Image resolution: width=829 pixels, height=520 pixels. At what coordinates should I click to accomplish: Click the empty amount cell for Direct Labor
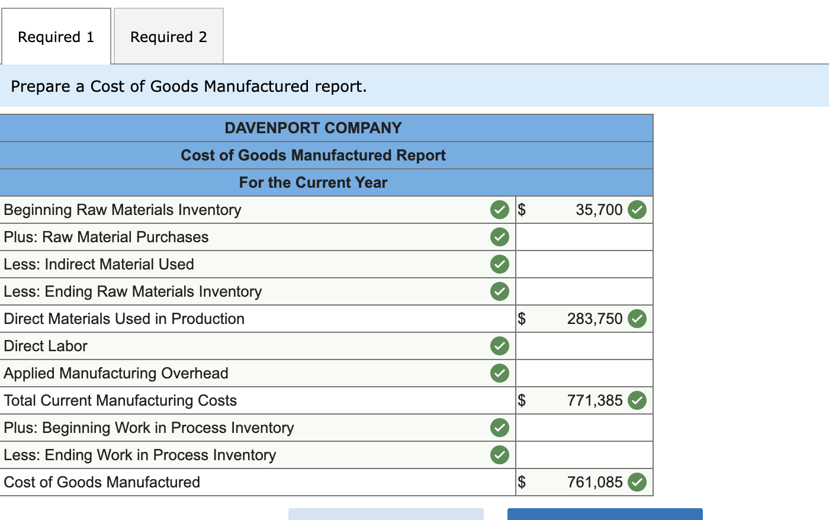583,346
